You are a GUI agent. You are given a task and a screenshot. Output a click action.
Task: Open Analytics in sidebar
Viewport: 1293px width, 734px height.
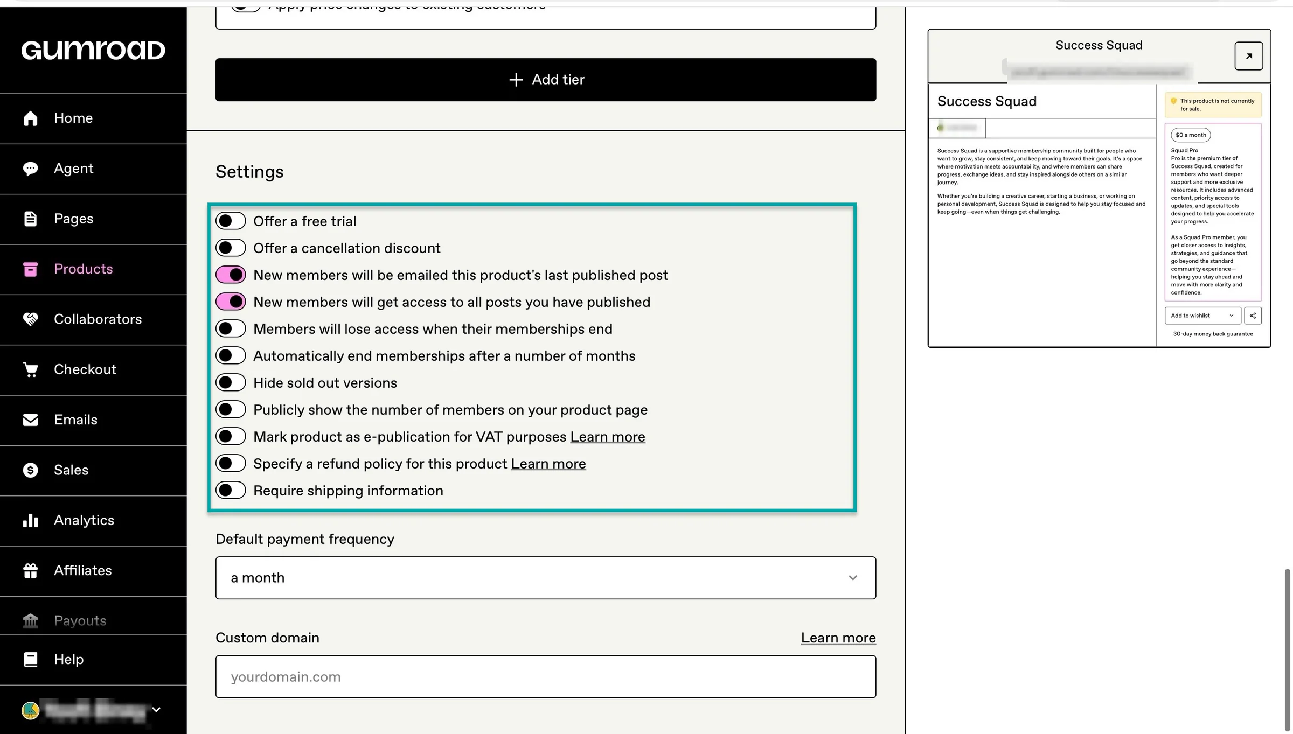coord(93,520)
